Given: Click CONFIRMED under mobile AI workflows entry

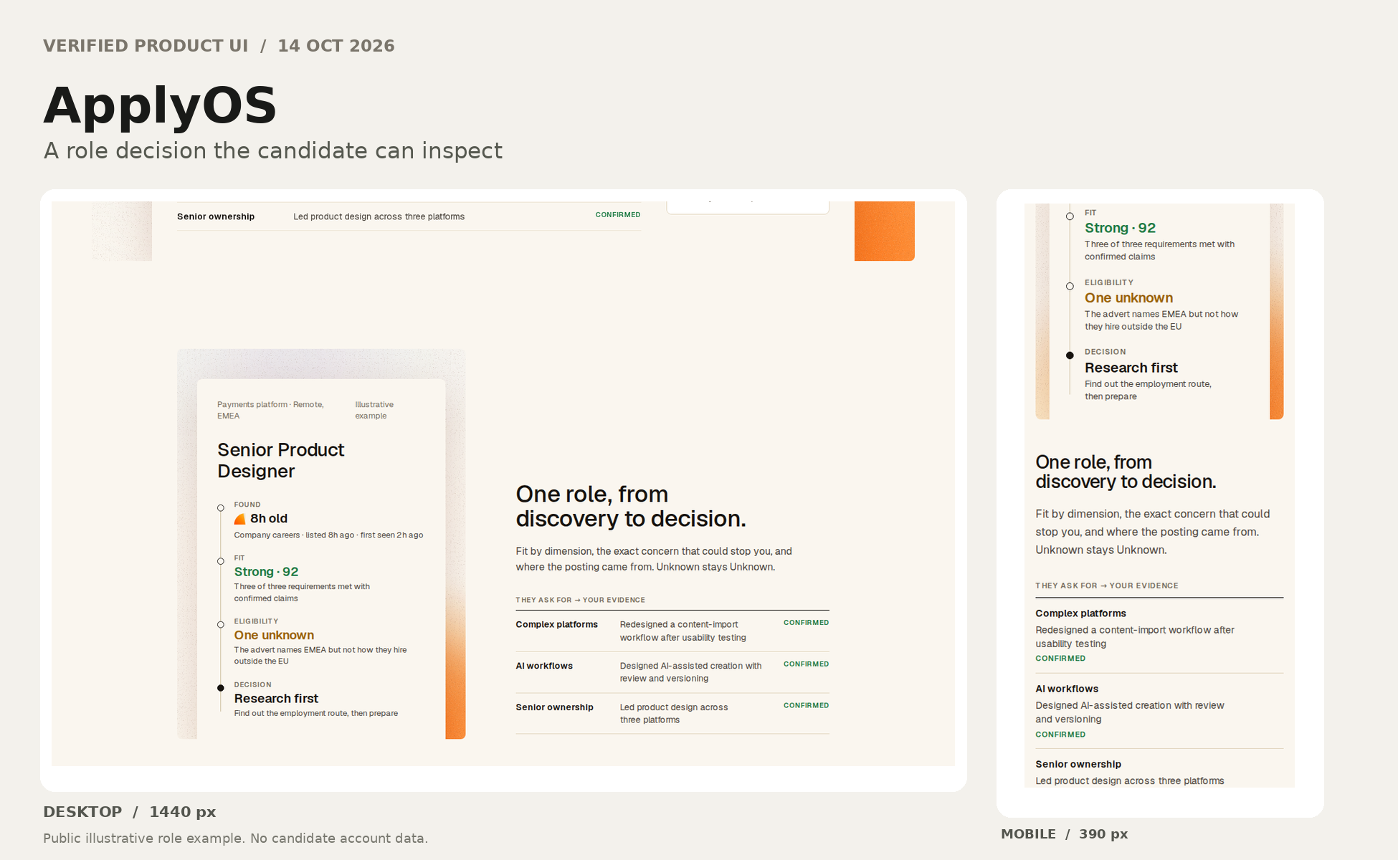Looking at the screenshot, I should point(1060,735).
